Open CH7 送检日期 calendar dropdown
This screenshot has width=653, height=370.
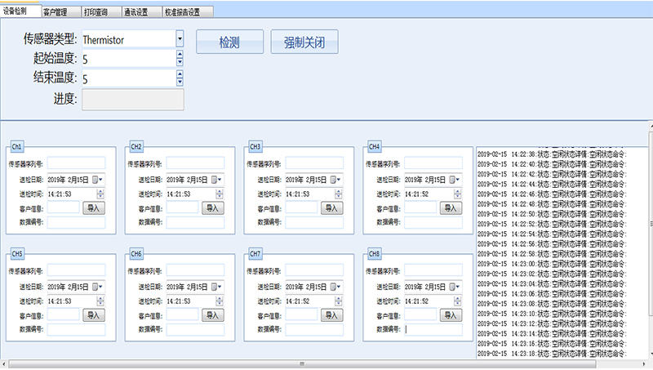click(336, 287)
